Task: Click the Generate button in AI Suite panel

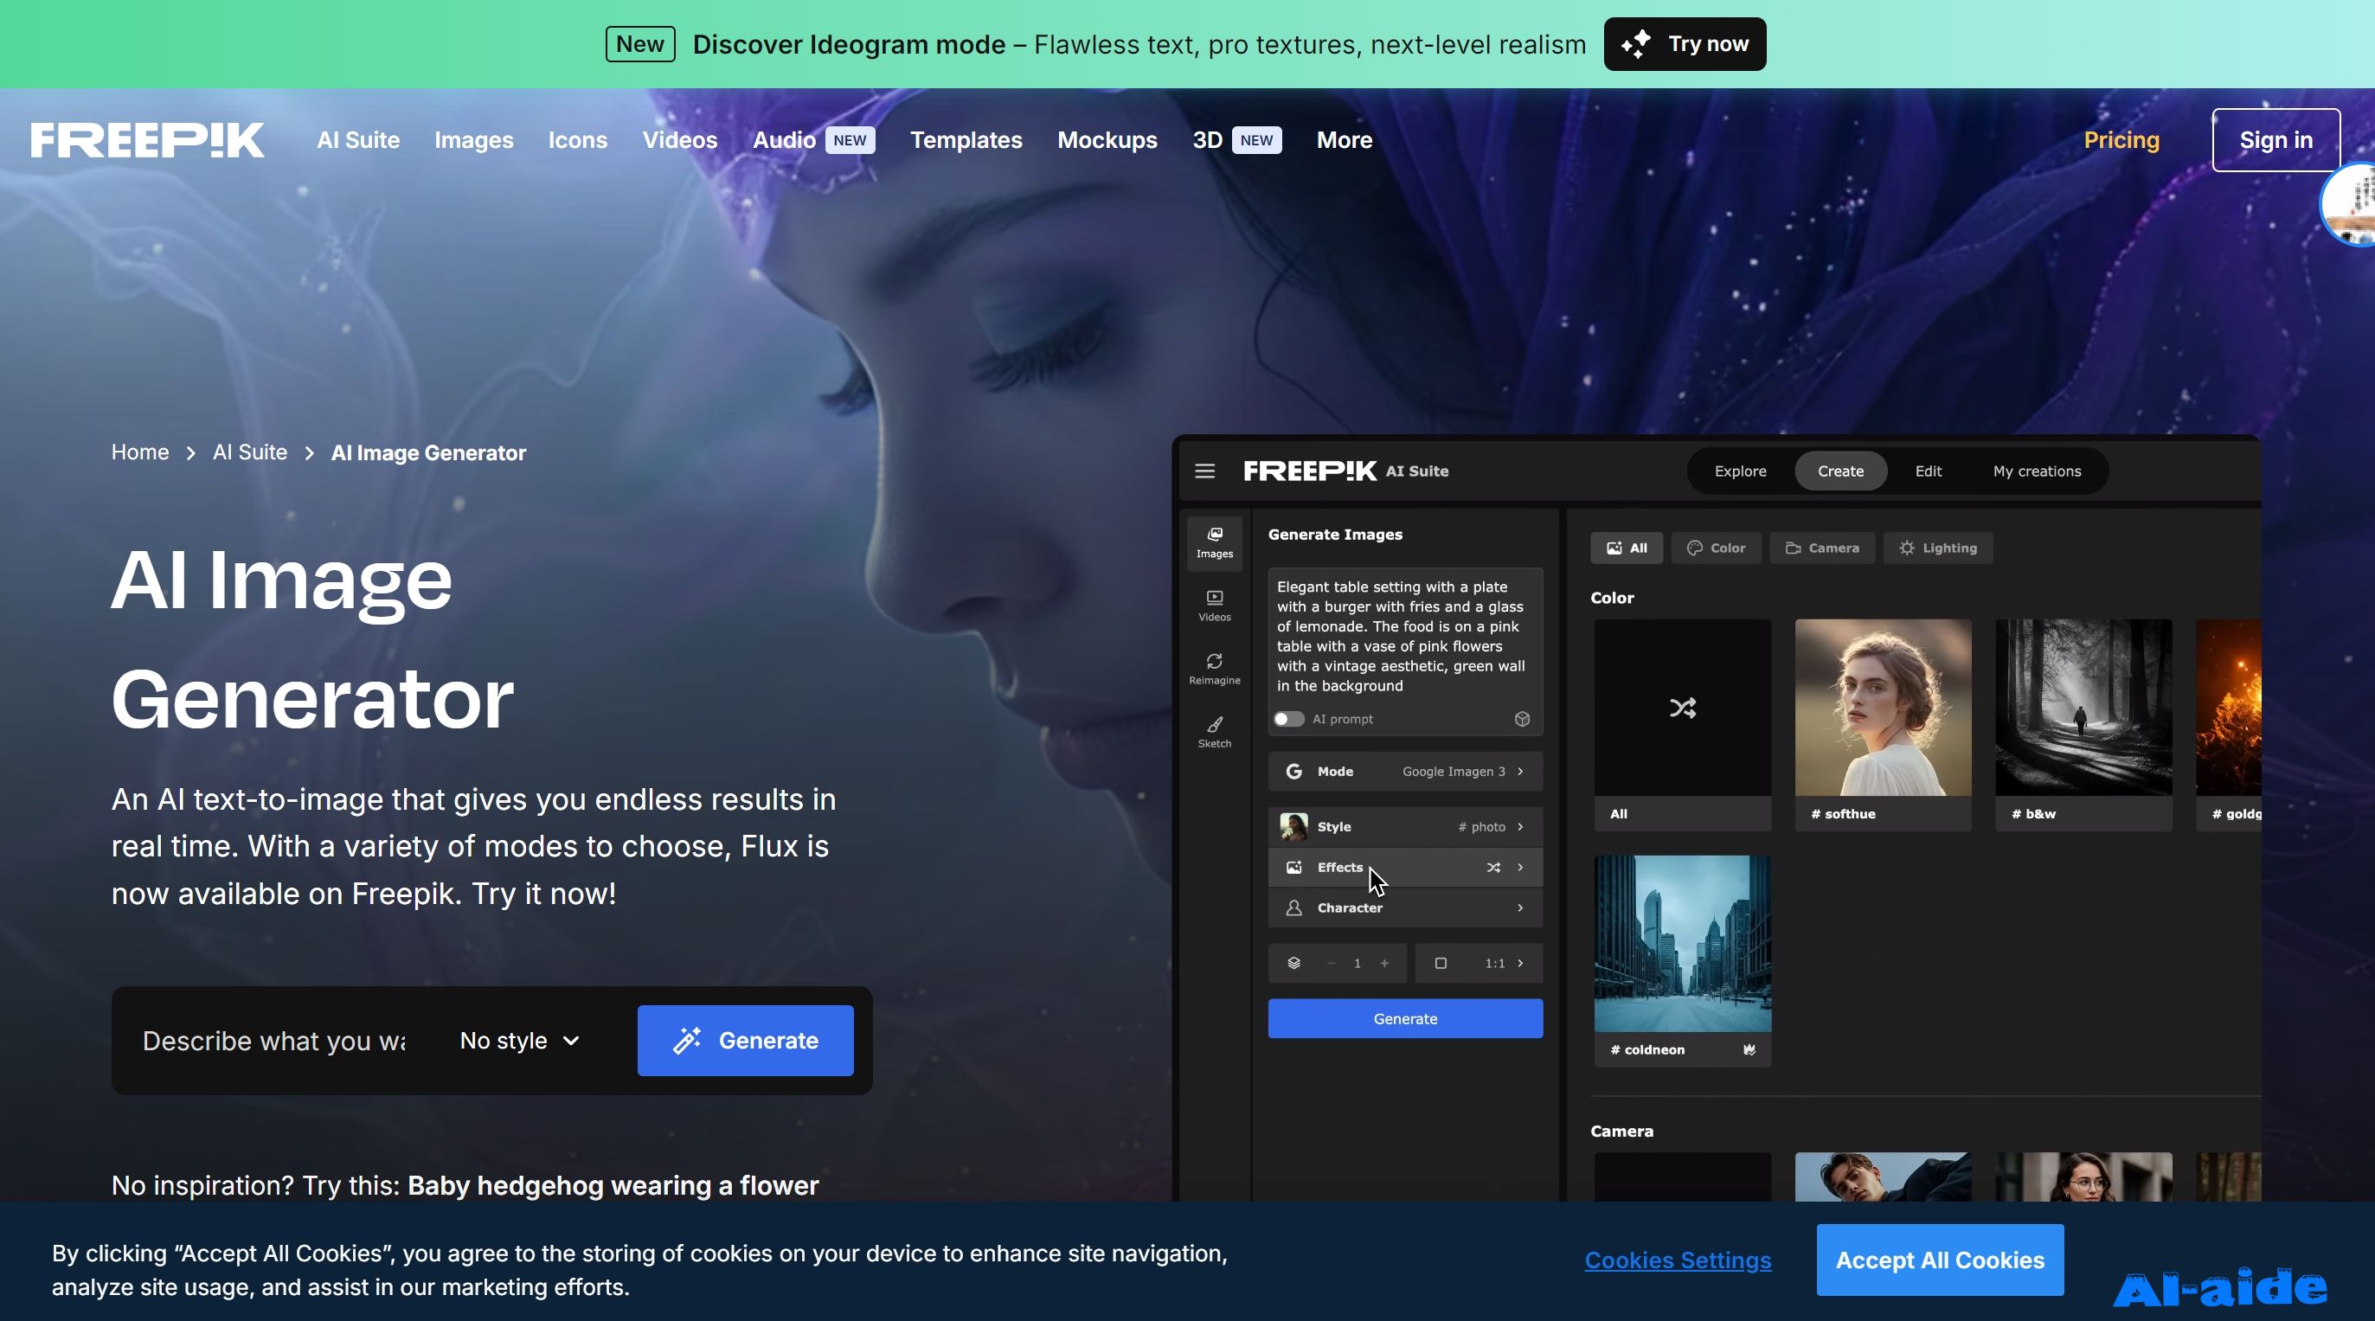Action: 1404,1017
